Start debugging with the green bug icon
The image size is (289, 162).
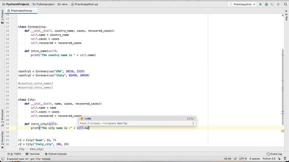[266, 4]
